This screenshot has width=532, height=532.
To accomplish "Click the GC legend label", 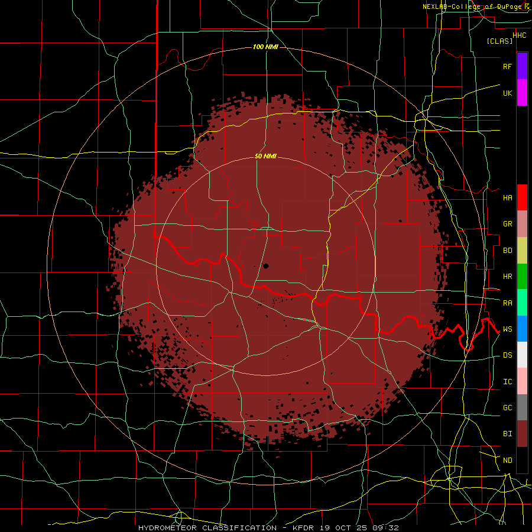I will pos(507,408).
